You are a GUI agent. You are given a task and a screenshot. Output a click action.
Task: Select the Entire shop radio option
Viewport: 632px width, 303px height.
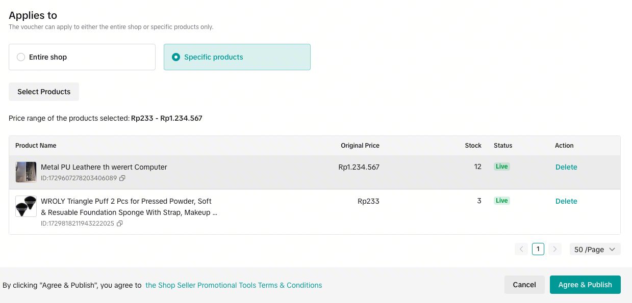point(21,57)
